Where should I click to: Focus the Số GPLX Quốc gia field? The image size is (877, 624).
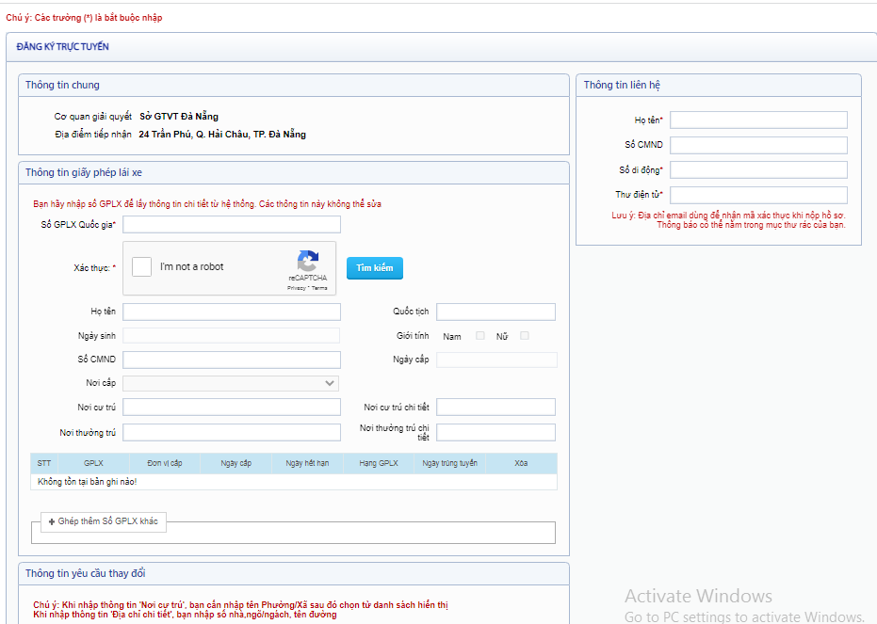click(232, 225)
